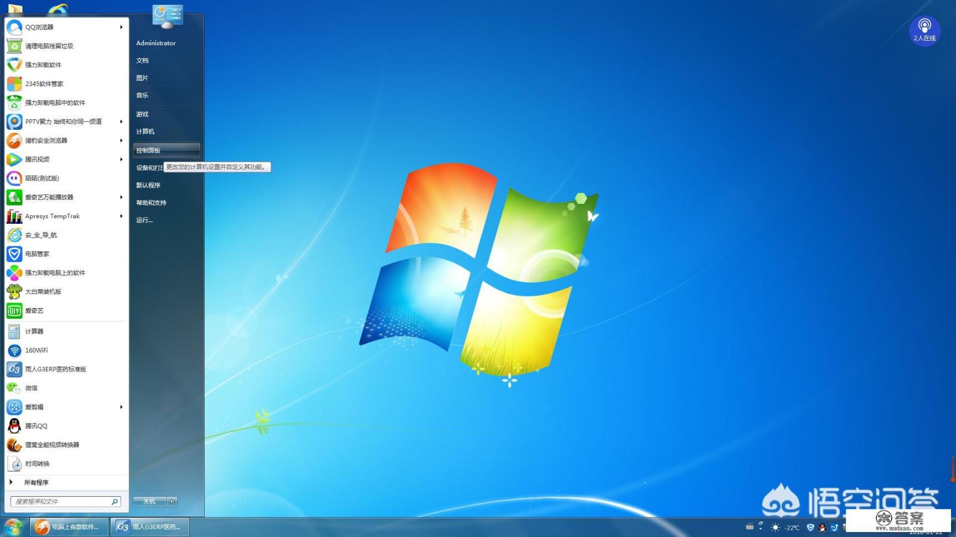Click the weather -22℃ tray indicator
This screenshot has width=956, height=537.
[x=786, y=528]
